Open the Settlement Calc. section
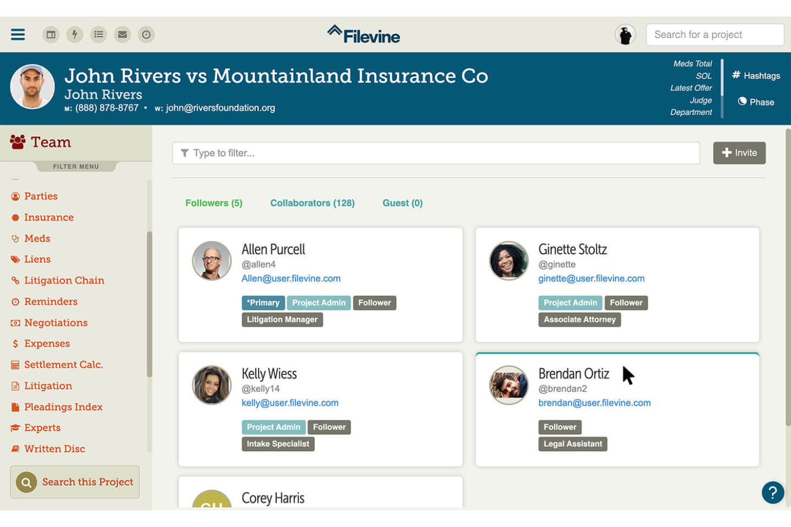This screenshot has width=791, height=527. pos(64,364)
